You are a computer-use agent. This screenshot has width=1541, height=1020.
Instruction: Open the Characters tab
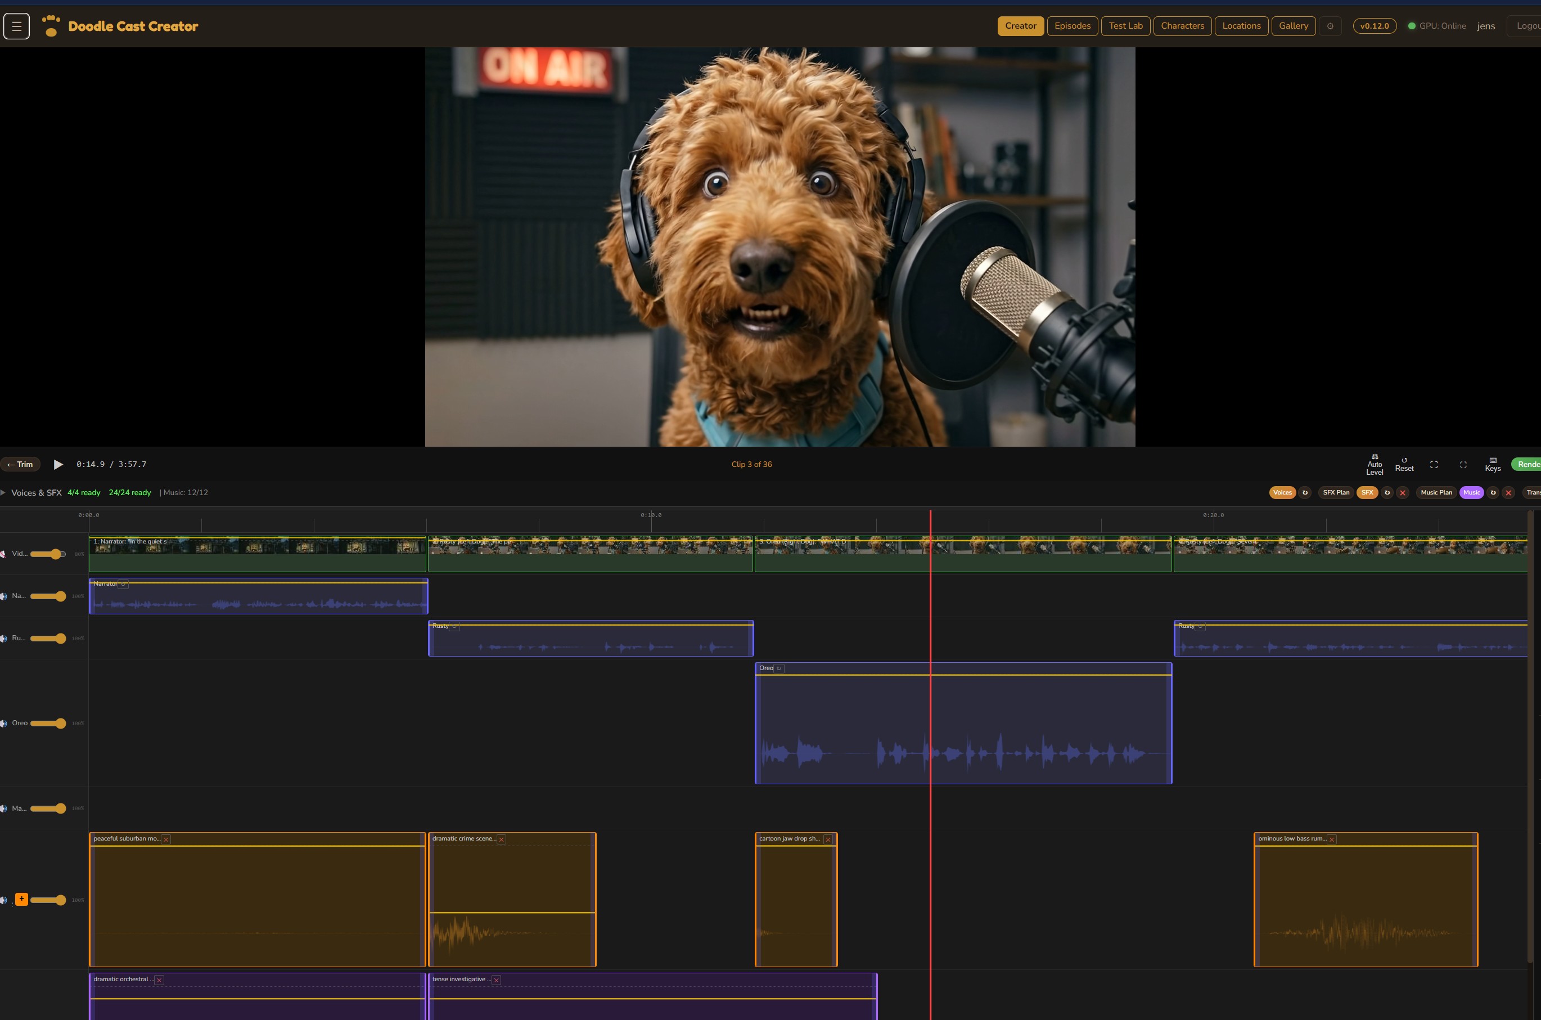click(1182, 26)
